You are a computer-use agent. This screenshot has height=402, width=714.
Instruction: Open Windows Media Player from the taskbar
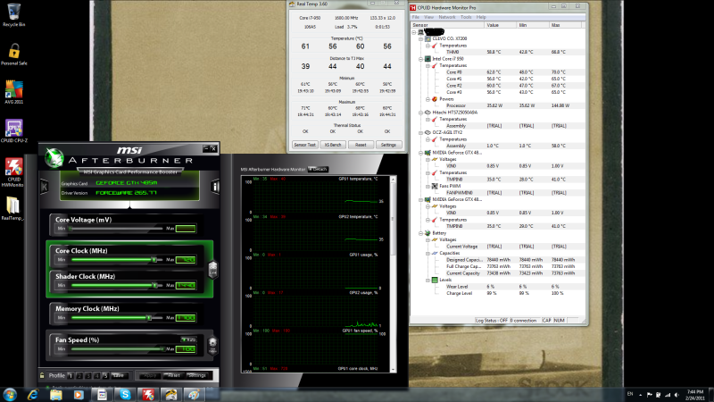pos(79,394)
